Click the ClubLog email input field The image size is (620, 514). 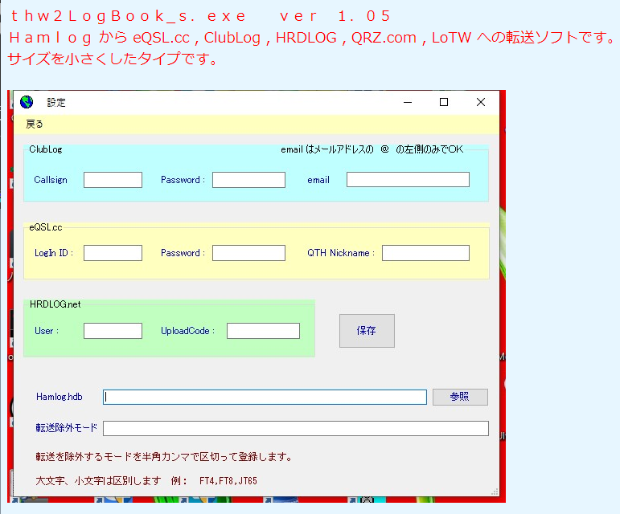coord(408,180)
